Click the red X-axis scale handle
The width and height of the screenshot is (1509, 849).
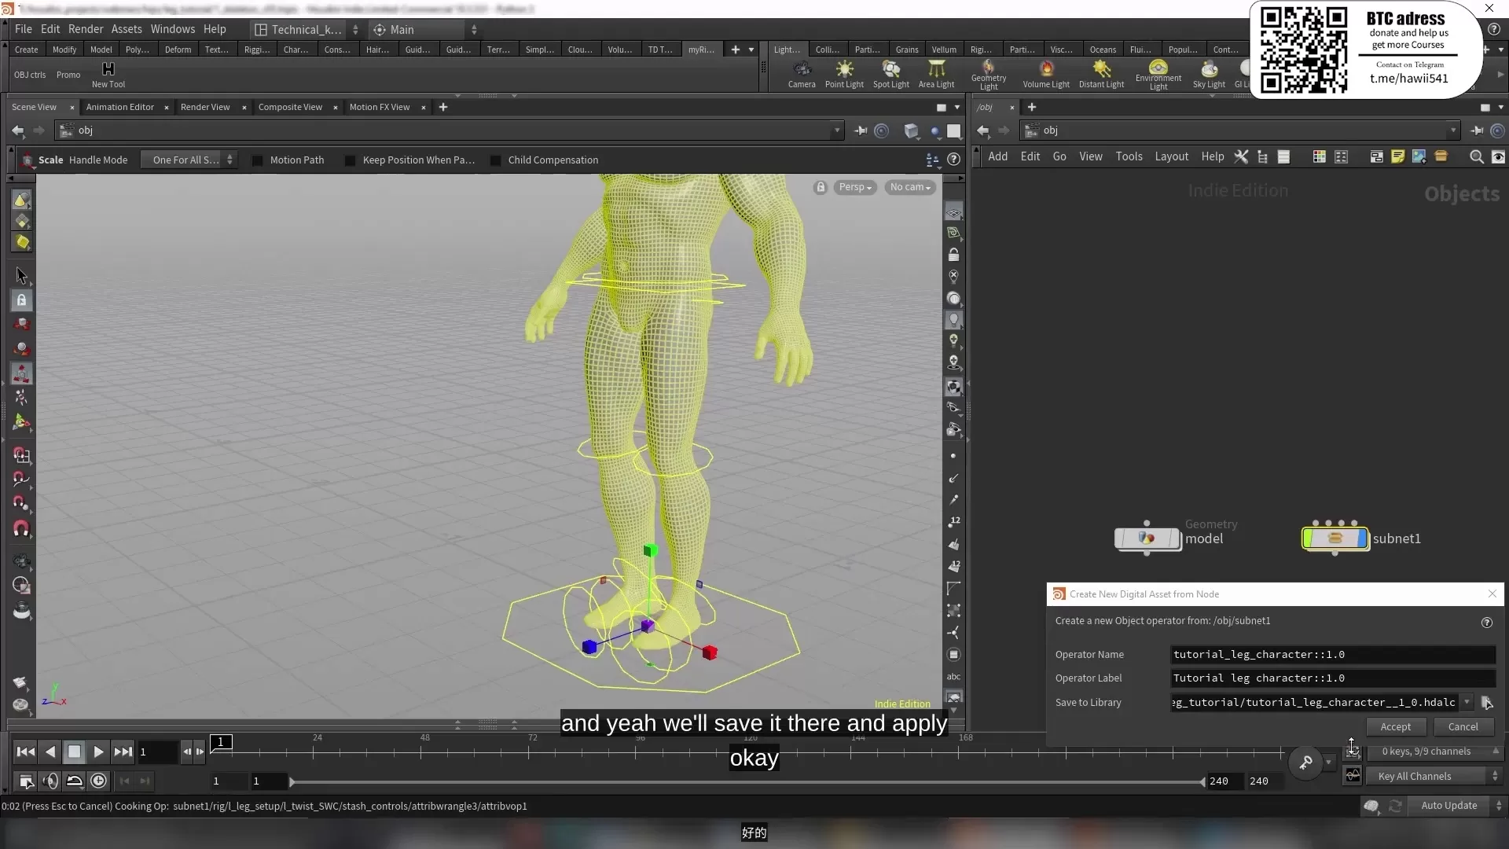coord(710,652)
